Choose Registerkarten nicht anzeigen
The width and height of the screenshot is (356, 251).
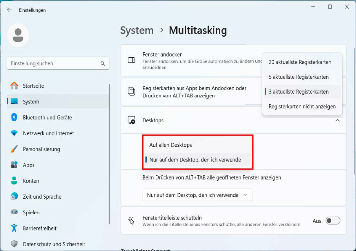[302, 107]
